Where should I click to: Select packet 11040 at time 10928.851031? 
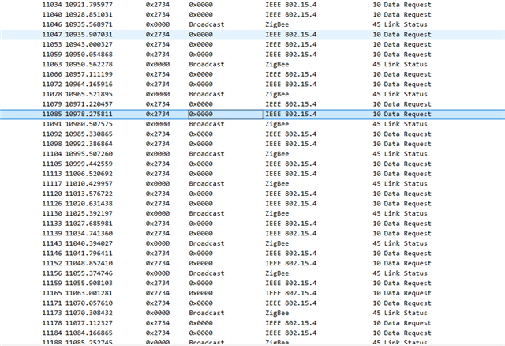252,14
